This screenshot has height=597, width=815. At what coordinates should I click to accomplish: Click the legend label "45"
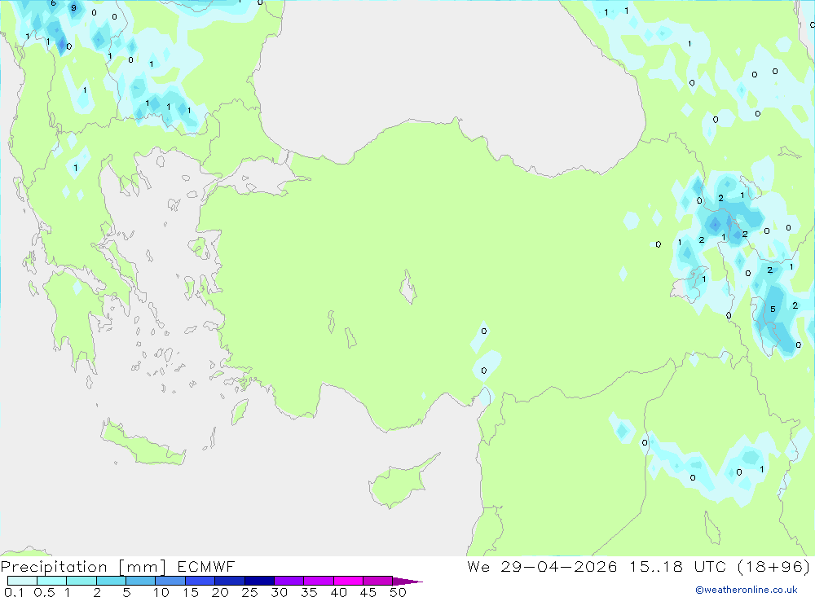[368, 592]
